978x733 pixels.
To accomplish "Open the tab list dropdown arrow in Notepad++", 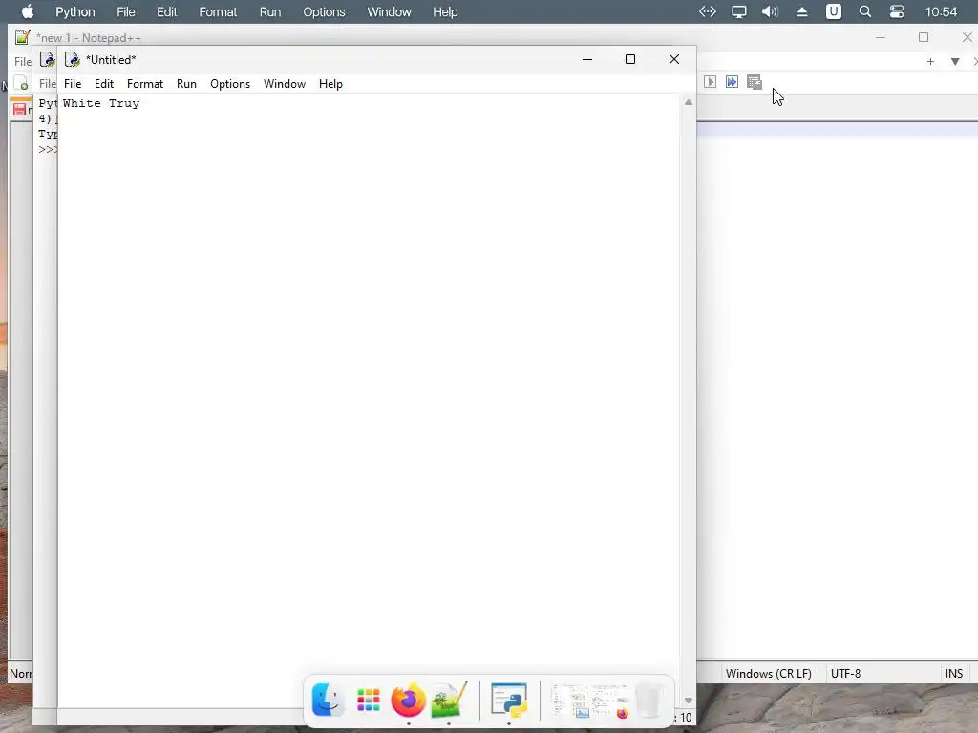I will point(955,61).
